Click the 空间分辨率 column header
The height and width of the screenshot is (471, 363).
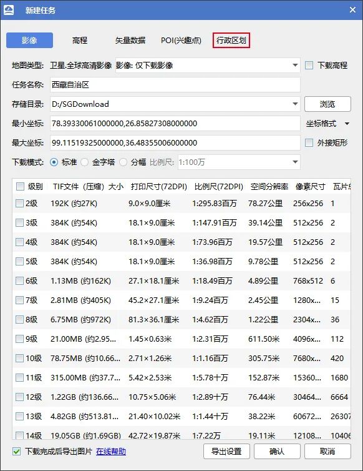[x=269, y=187]
